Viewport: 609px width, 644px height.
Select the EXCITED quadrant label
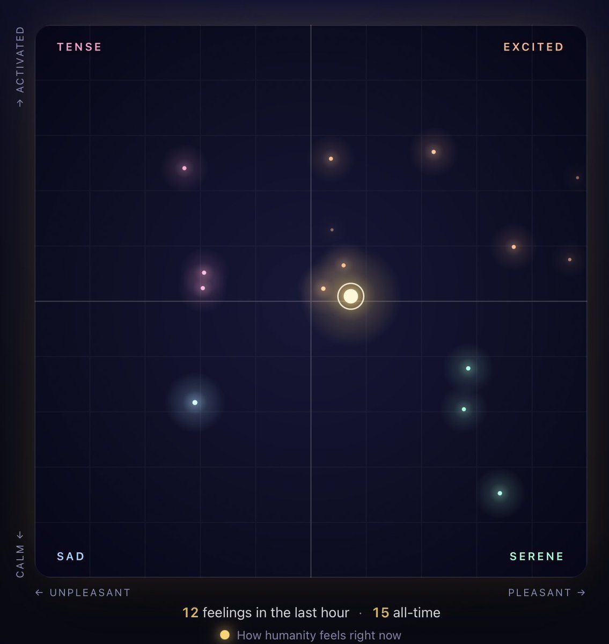pyautogui.click(x=534, y=47)
